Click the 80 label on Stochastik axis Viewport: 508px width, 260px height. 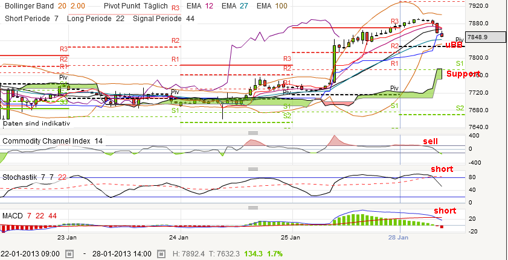472,177
